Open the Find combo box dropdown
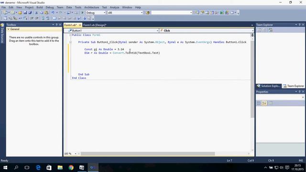Image resolution: width=306 pixels, height=172 pixels. [x=191, y=13]
